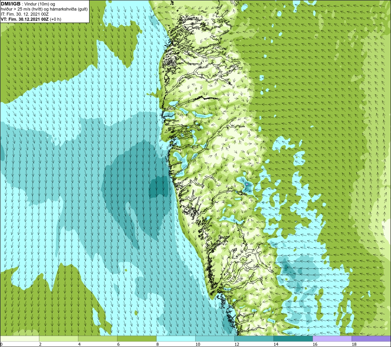Click scale label '10' under color bar
The width and height of the screenshot is (391, 347).
click(x=198, y=344)
